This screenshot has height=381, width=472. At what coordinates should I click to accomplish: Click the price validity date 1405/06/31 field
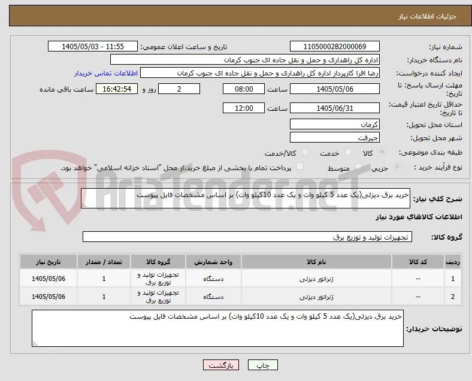[334, 108]
